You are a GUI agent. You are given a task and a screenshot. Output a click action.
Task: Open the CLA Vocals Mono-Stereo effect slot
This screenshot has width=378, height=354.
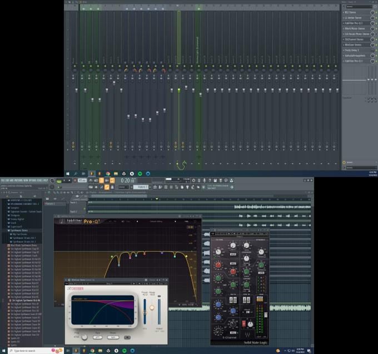click(x=357, y=34)
